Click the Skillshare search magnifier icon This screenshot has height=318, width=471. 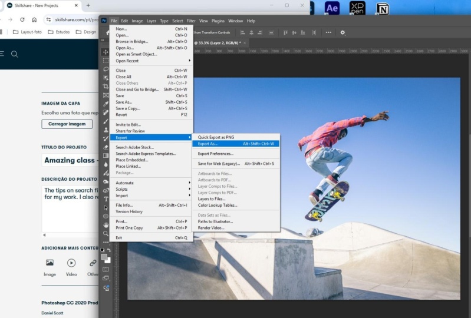point(14,54)
